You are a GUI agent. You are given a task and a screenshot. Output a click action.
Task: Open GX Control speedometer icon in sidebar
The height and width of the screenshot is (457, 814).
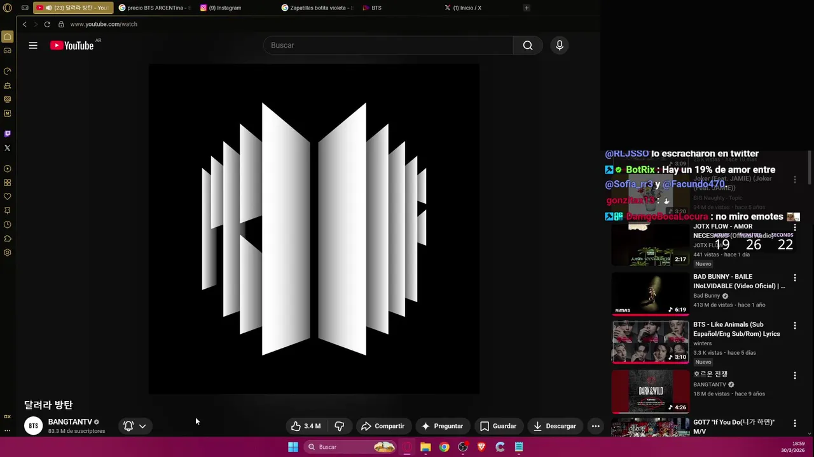tap(8, 71)
